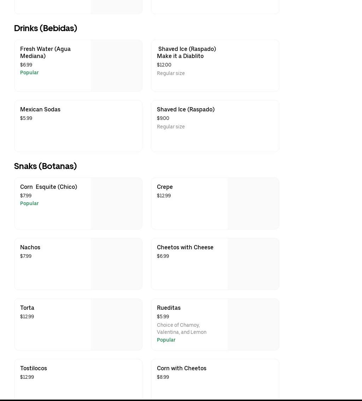Viewport: 362px width, 401px height.
Task: Choose the Mexican Sodas menu item
Action: point(40,110)
